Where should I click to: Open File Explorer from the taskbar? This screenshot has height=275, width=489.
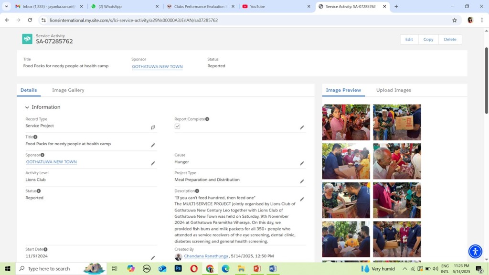[241, 268]
